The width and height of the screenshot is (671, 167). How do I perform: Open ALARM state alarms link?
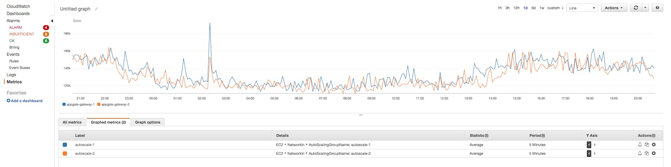pyautogui.click(x=15, y=28)
